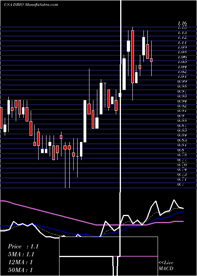Click the 0.9 price axis label
The image size is (197, 276).
181,116
